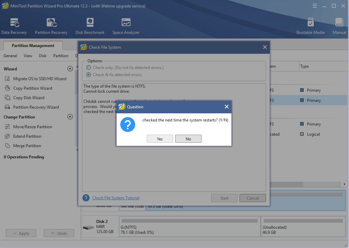Open the Space Analyzer tool
Image resolution: width=349 pixels, height=248 pixels.
tap(126, 26)
